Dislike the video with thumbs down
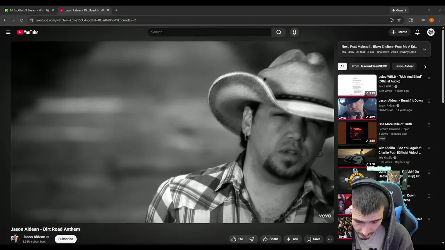Viewport: 445px width, 250px height. [252, 239]
